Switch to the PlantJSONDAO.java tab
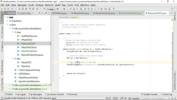Viewport: 177px width, 100px height. (x=131, y=13)
